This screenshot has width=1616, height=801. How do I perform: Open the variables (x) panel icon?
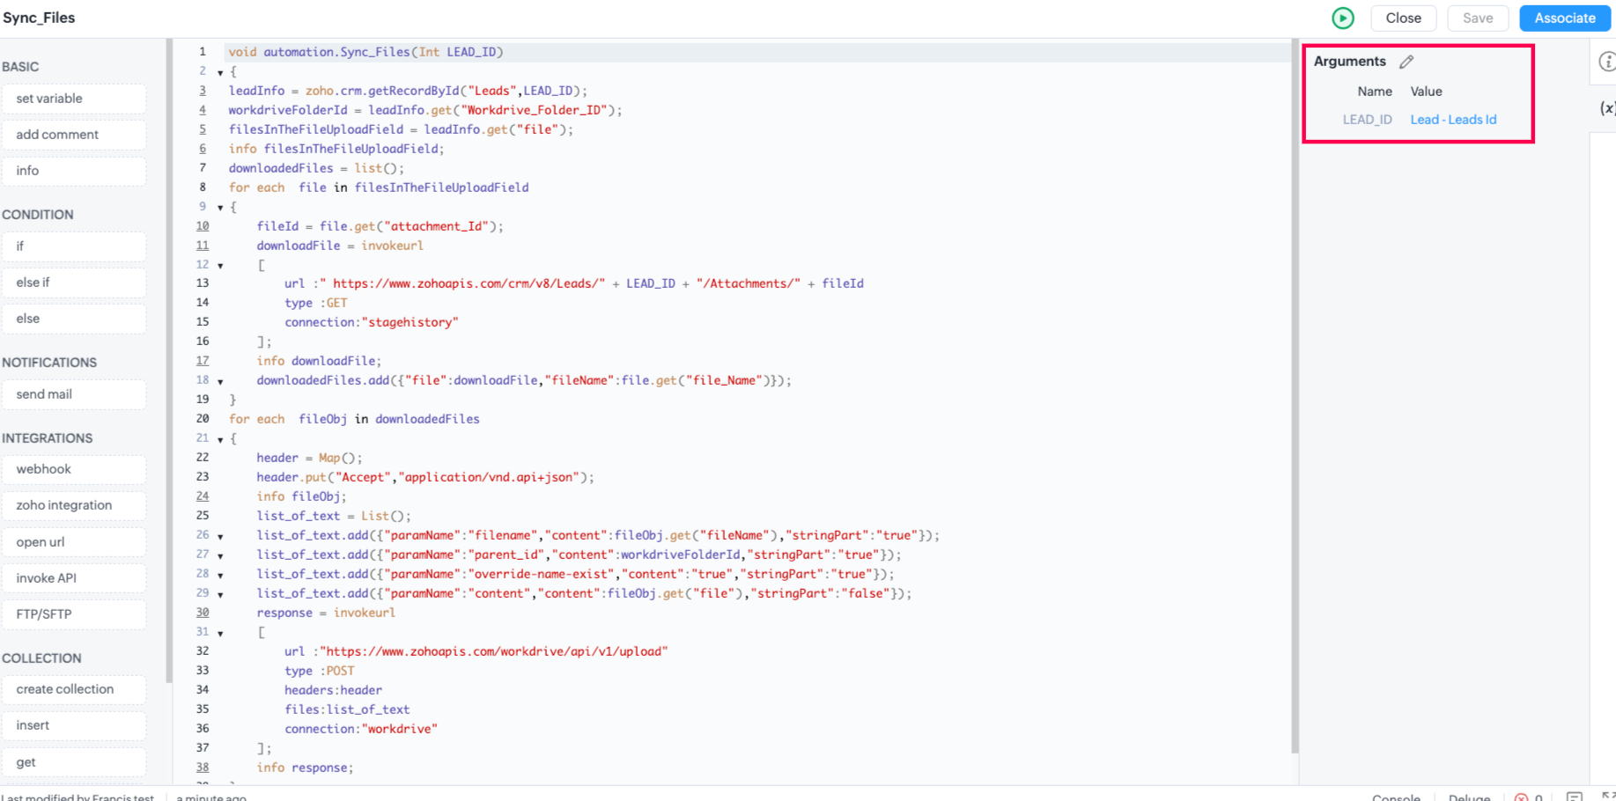point(1607,108)
